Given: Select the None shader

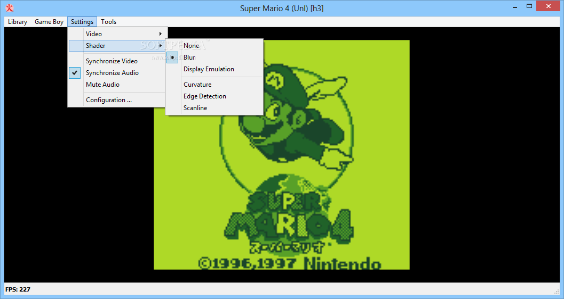Looking at the screenshot, I should click(x=215, y=46).
